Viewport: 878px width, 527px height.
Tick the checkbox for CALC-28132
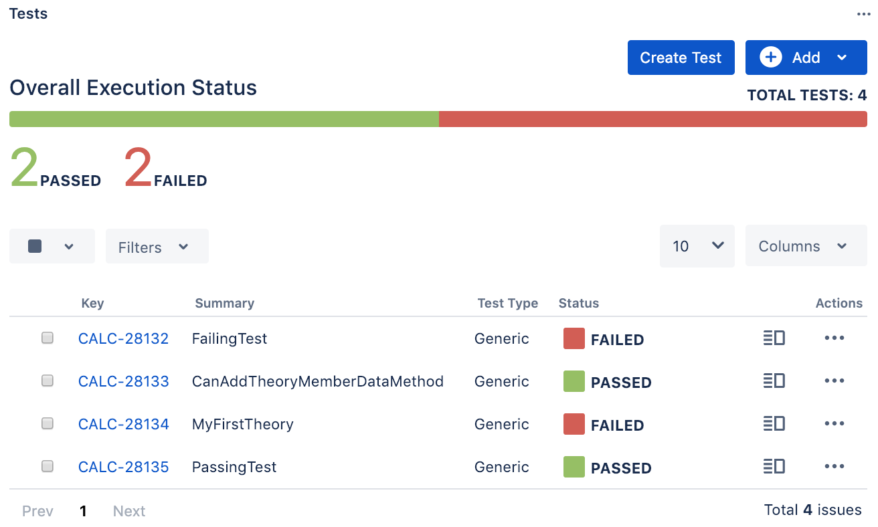tap(48, 338)
